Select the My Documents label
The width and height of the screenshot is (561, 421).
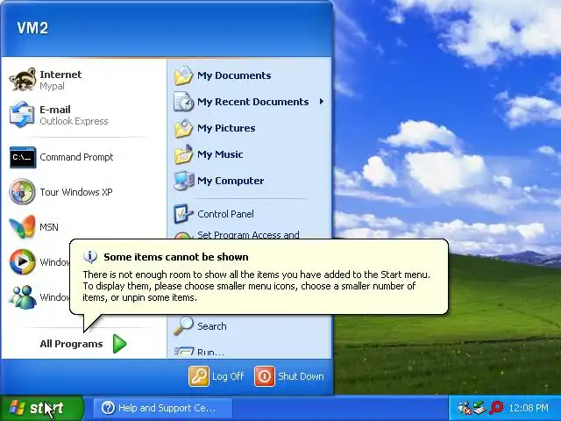pos(234,75)
